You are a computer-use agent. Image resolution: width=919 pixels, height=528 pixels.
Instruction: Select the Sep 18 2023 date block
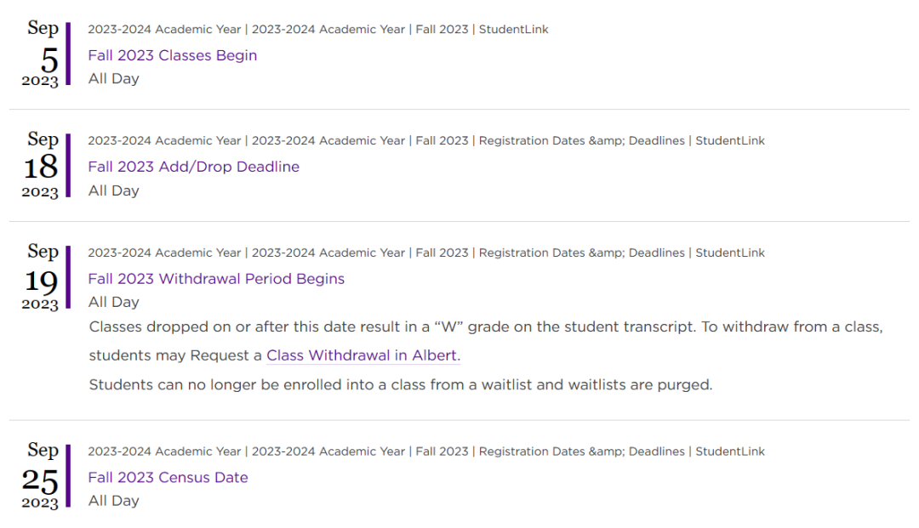(41, 166)
